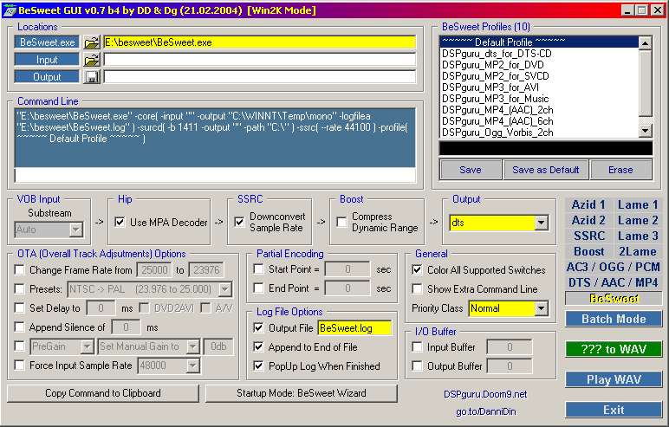The height and width of the screenshot is (427, 669).
Task: Check the Output Buffer option
Action: (x=418, y=366)
